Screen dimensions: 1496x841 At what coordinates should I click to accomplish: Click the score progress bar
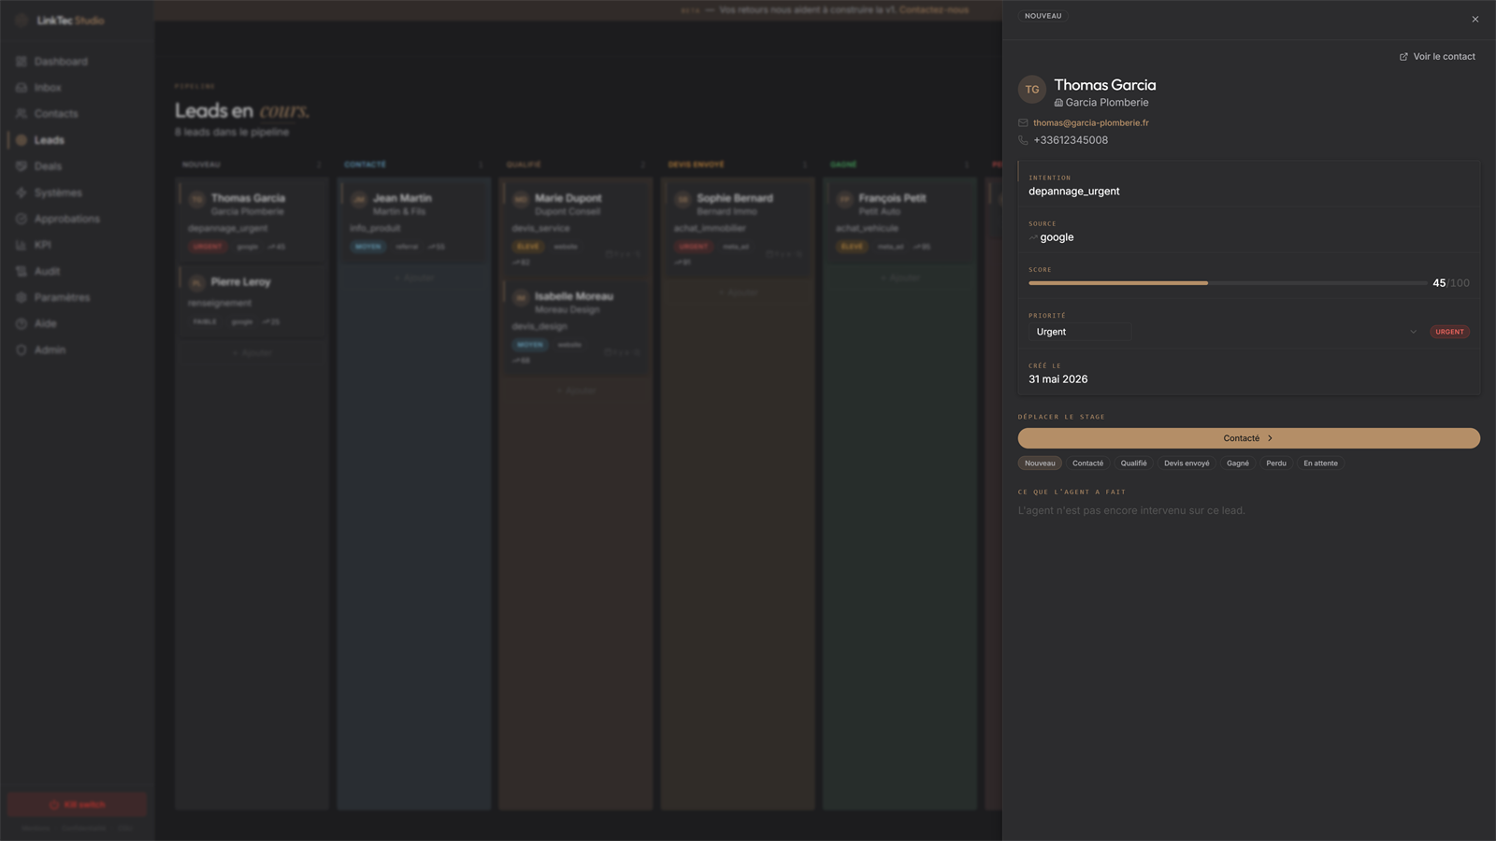click(x=1228, y=283)
